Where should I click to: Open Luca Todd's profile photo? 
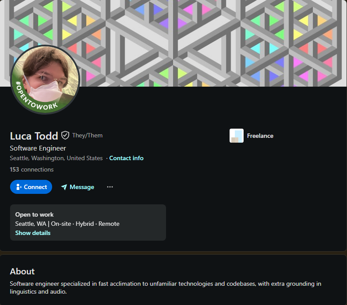click(46, 75)
